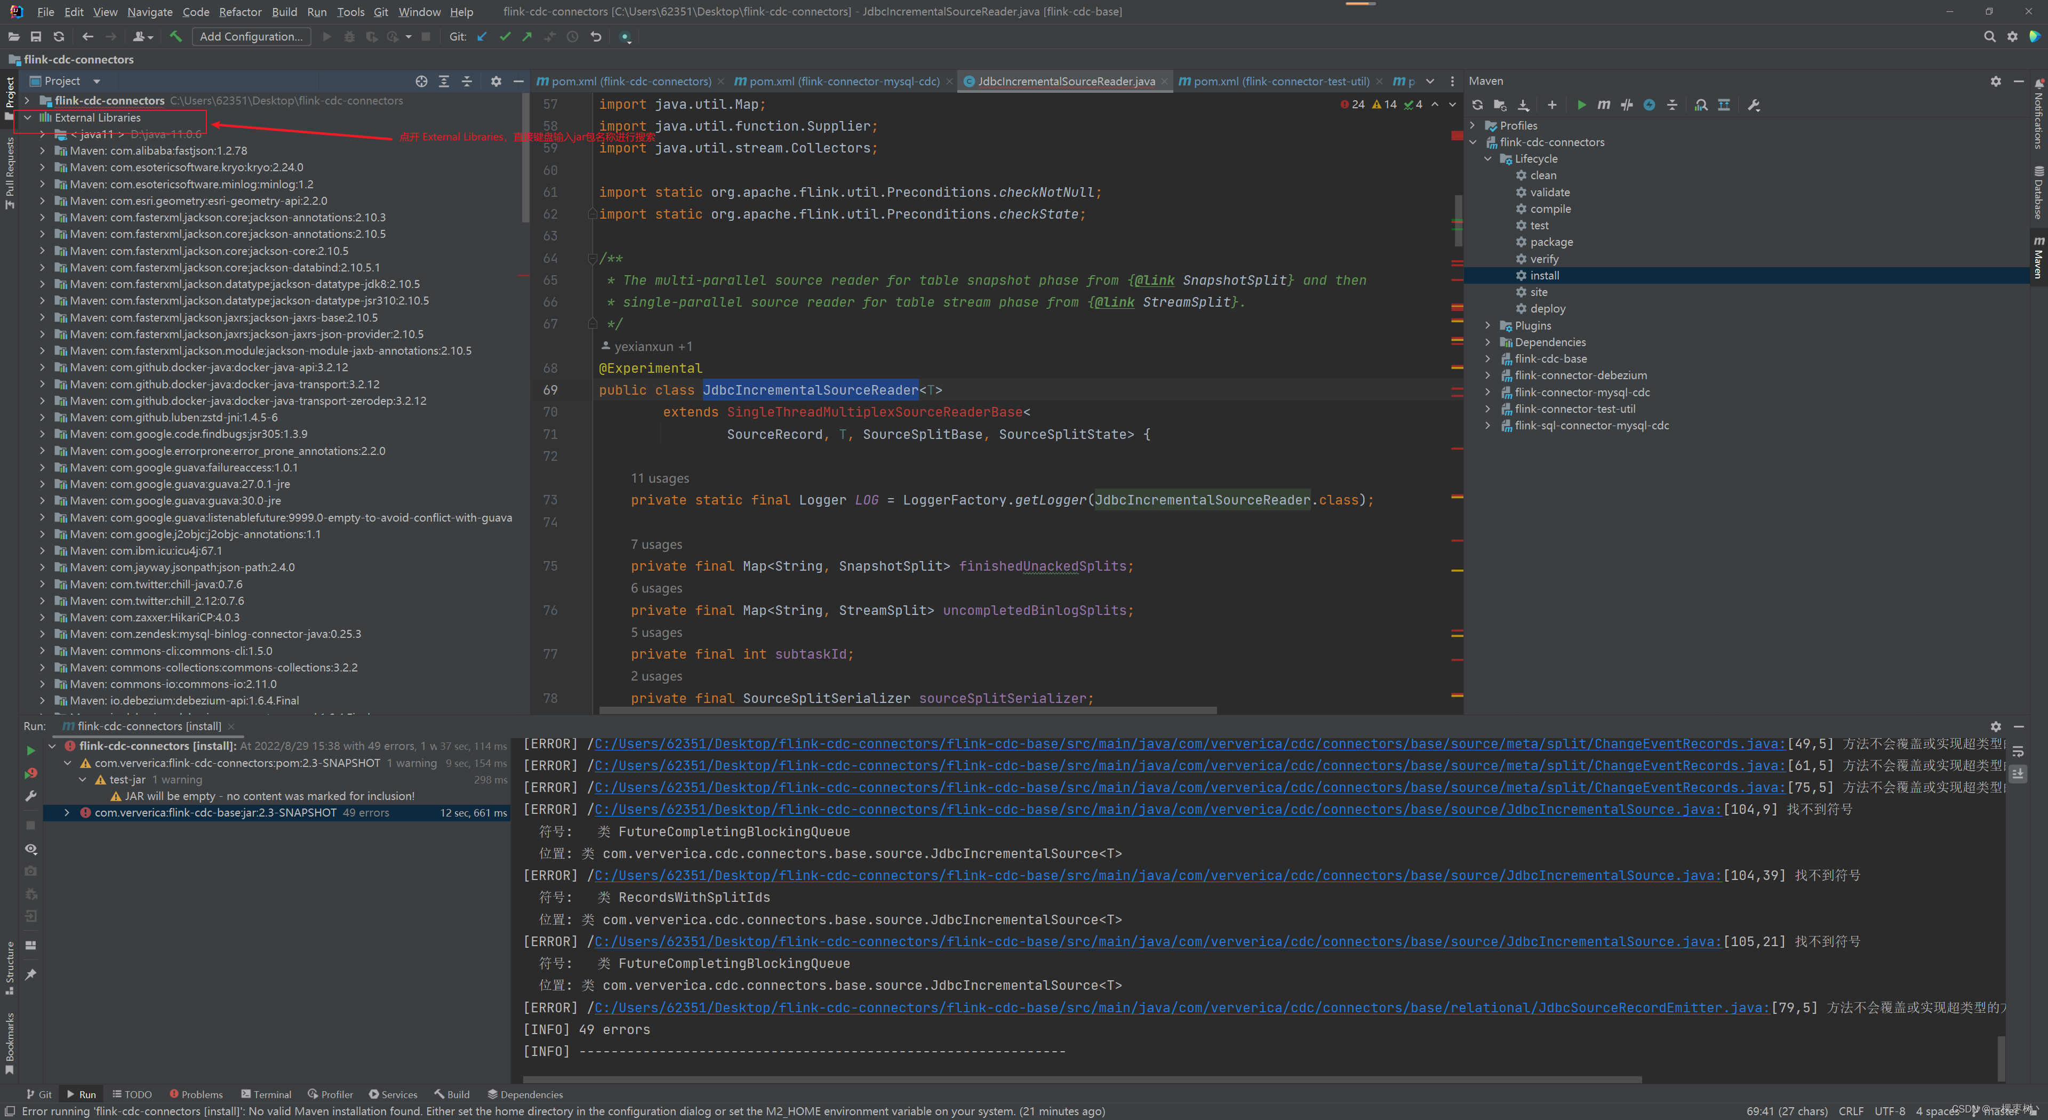Image resolution: width=2048 pixels, height=1120 pixels.
Task: Open Project panel options gear
Action: pos(496,81)
